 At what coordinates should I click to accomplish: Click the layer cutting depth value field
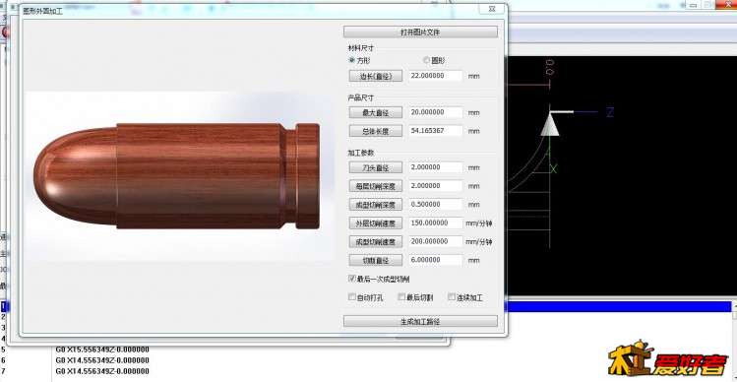pyautogui.click(x=435, y=186)
